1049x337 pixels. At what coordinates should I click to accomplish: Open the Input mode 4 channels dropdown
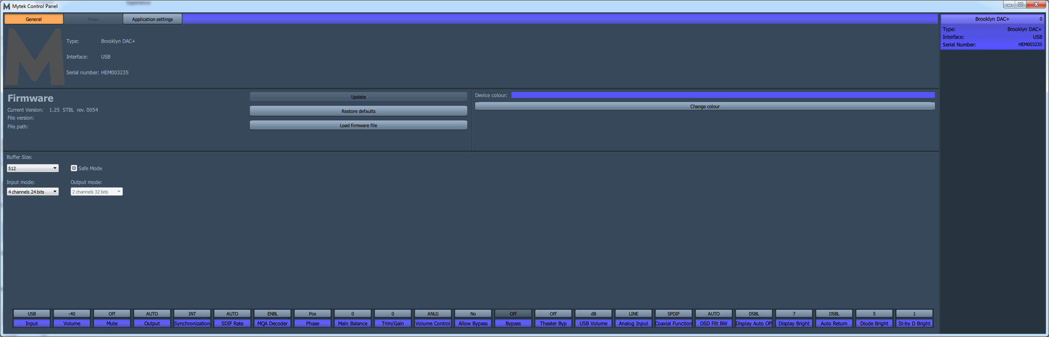(x=33, y=192)
